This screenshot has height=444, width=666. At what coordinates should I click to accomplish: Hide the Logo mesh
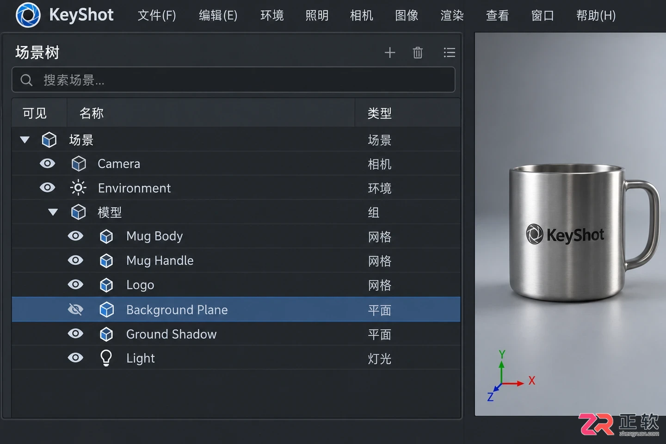click(75, 284)
